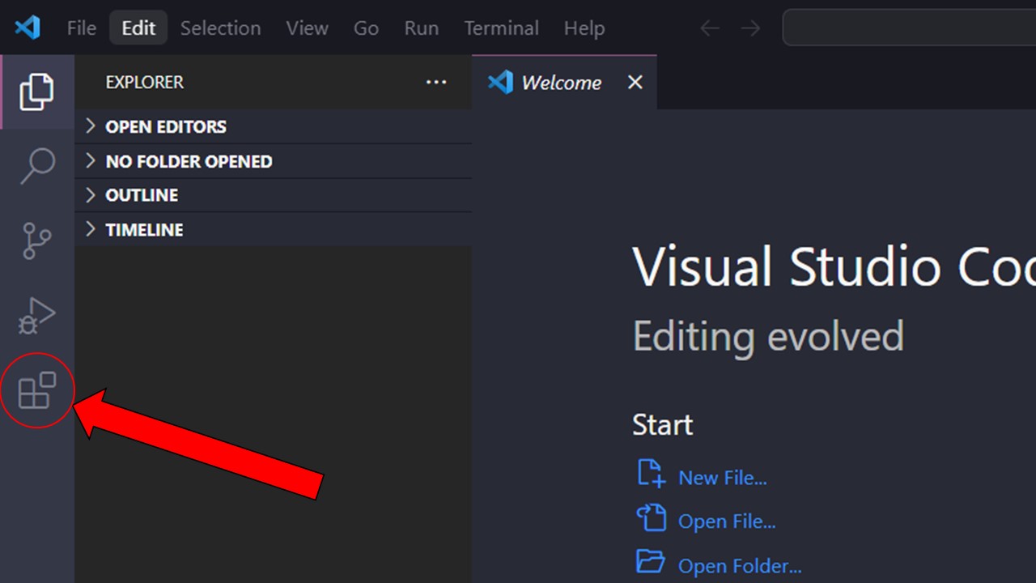The width and height of the screenshot is (1036, 583).
Task: Open the Run and Debug icon
Action: click(x=37, y=315)
